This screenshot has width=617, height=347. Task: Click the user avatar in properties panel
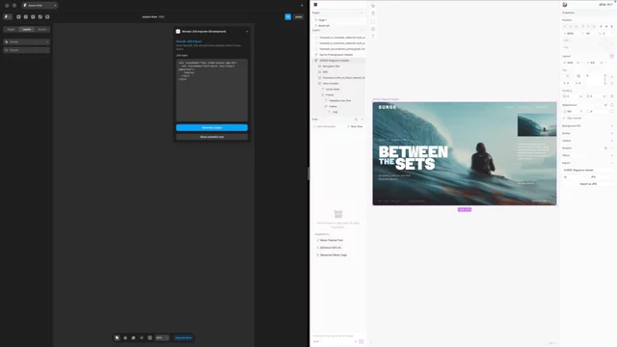[x=565, y=5]
